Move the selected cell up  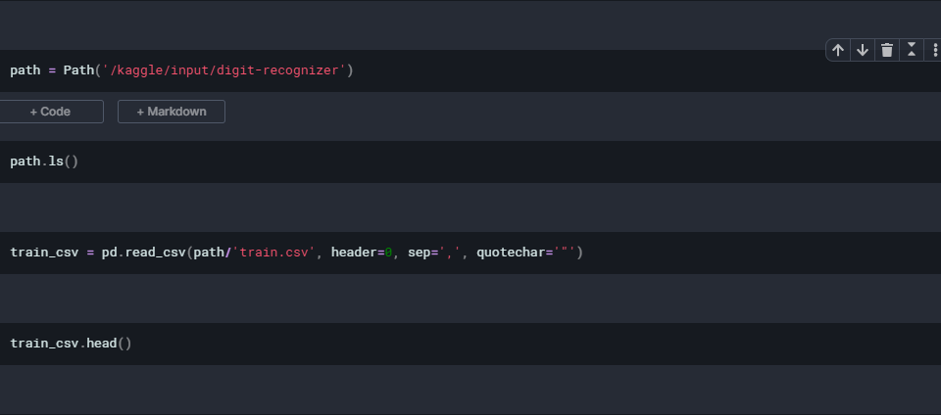(838, 50)
